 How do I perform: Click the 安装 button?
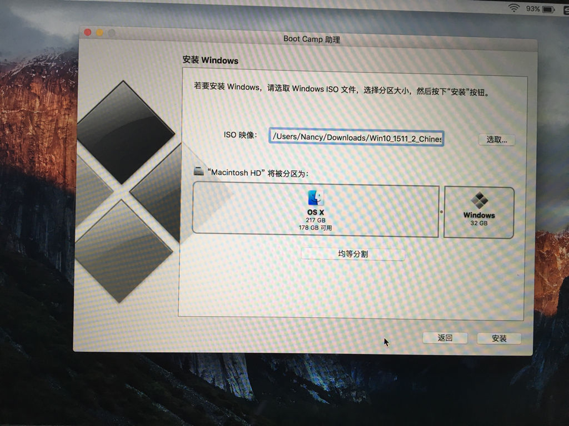point(499,338)
